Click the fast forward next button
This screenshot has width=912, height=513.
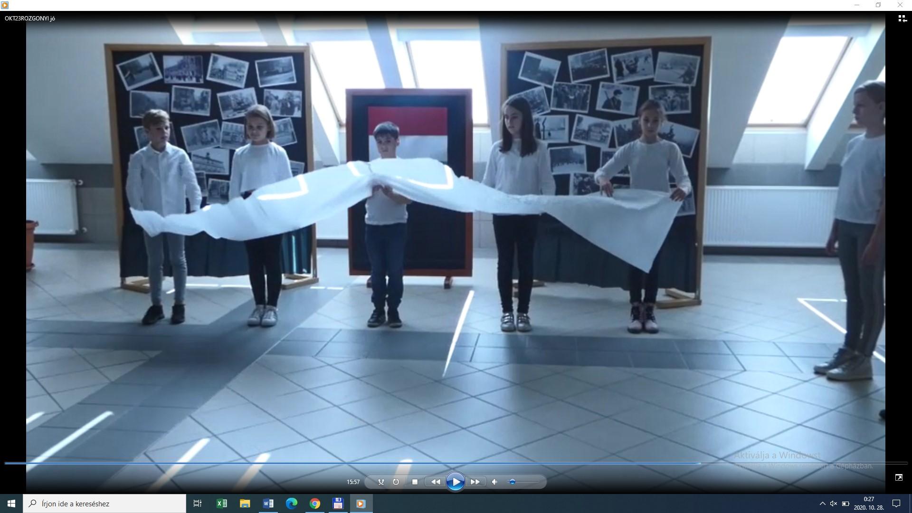click(x=475, y=482)
